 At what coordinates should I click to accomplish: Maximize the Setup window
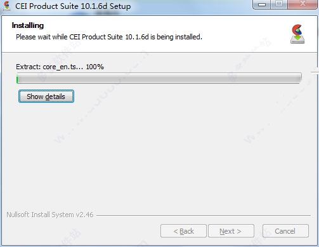click(279, 4)
